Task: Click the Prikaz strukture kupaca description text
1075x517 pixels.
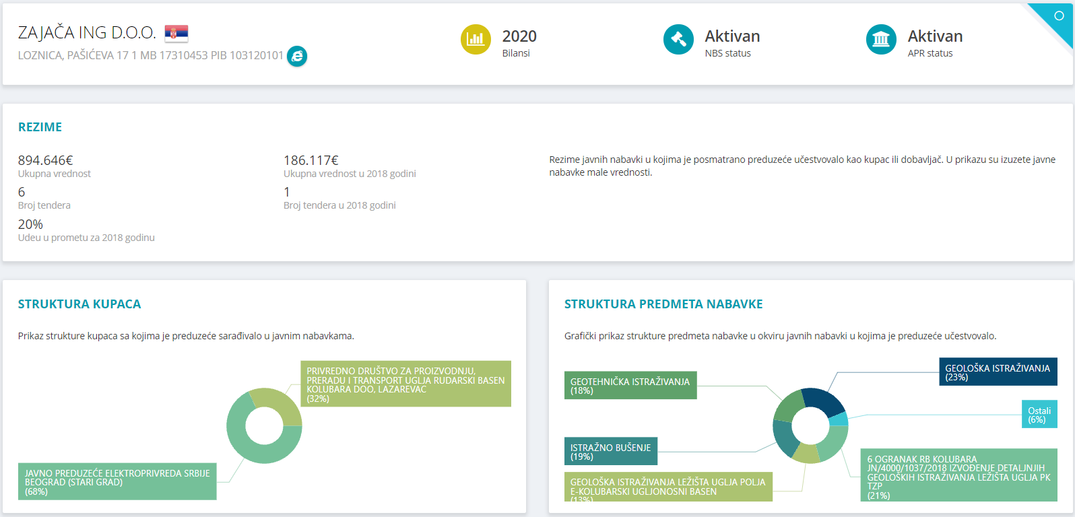Action: click(186, 336)
